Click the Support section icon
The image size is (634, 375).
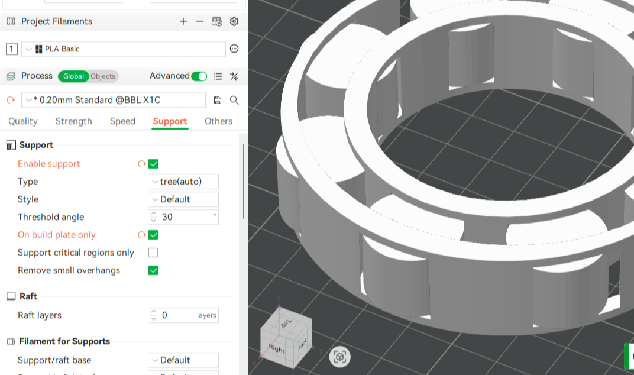11,146
